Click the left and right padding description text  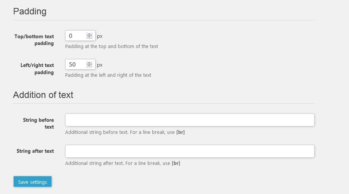[x=108, y=75]
